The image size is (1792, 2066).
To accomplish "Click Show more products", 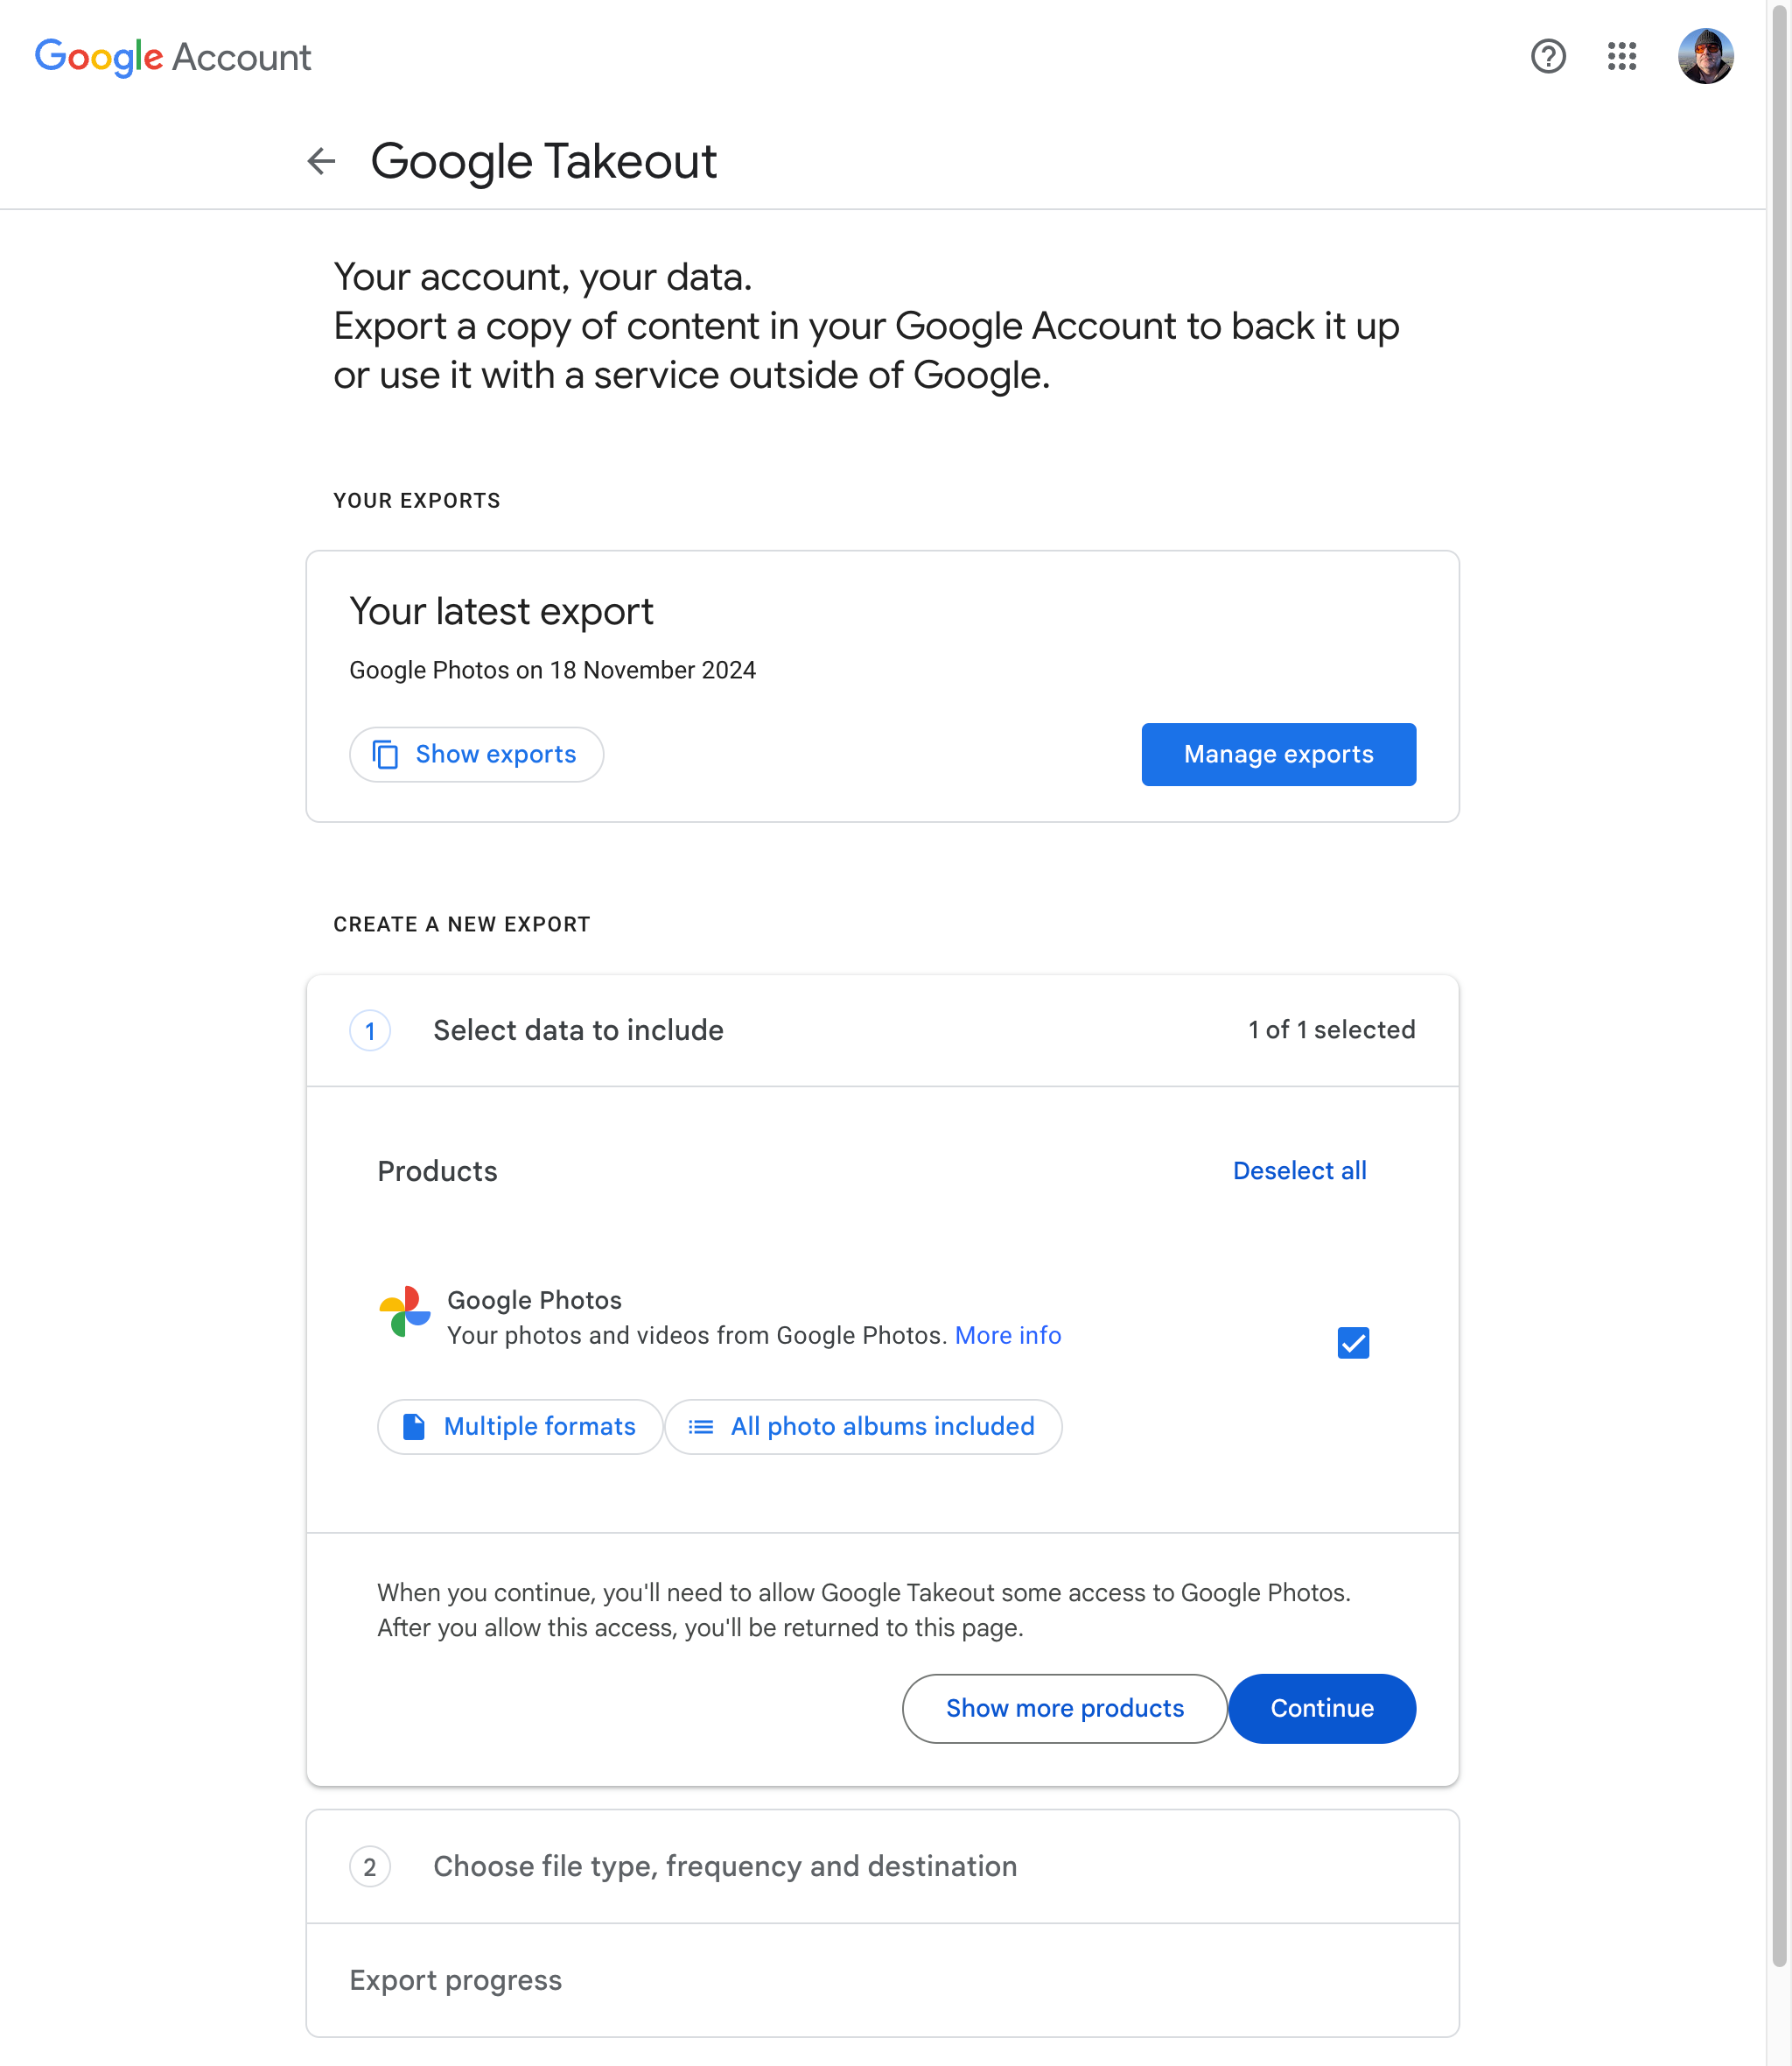I will point(1064,1709).
